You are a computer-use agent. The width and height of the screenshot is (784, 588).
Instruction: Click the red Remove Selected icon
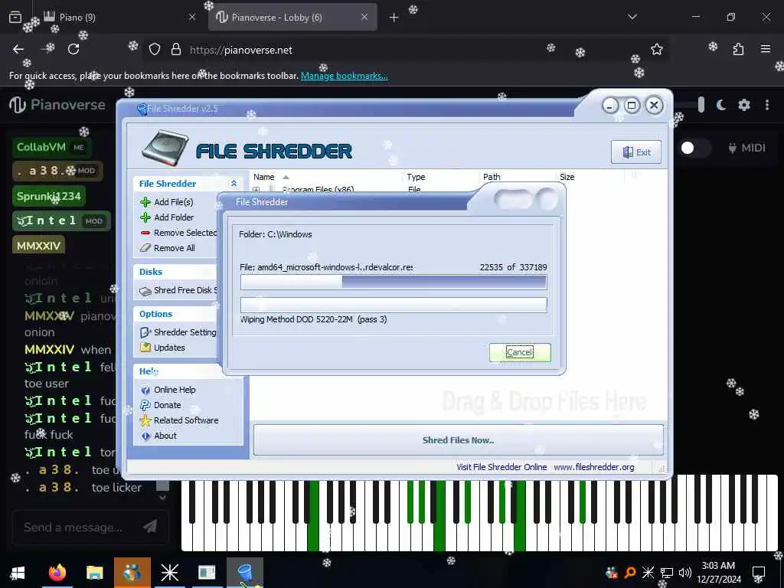coord(145,233)
